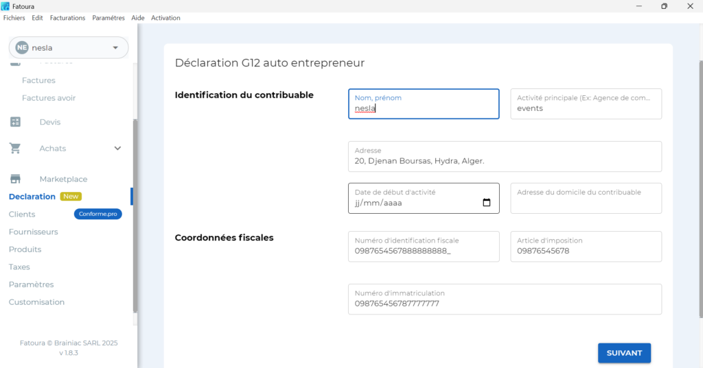The height and width of the screenshot is (368, 703).
Task: Open the Fichiers menu
Action: pos(14,18)
